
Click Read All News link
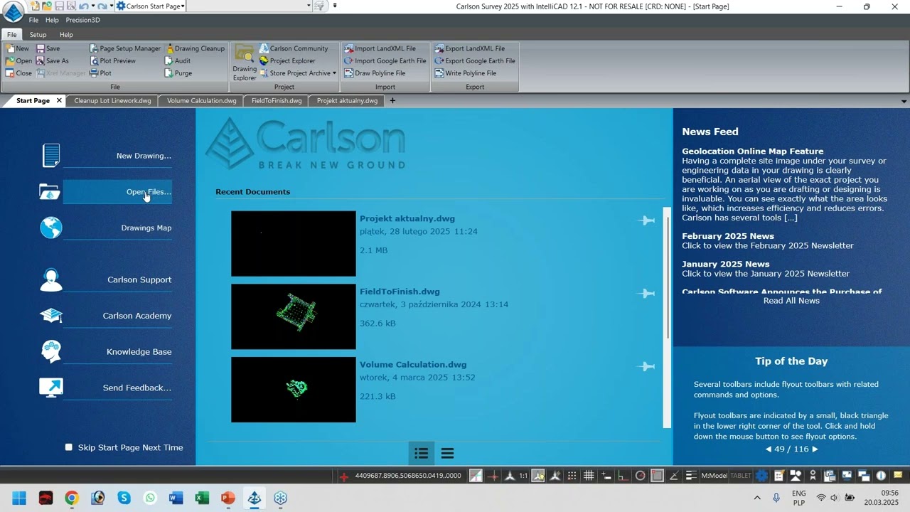point(791,301)
